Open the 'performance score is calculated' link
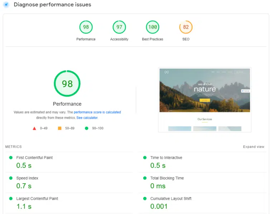The width and height of the screenshot is (270, 214). click(97, 112)
